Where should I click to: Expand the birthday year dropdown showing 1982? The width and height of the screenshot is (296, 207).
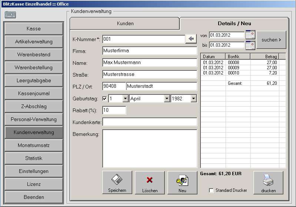pos(193,99)
